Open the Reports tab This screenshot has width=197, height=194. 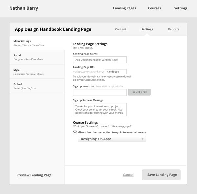173,29
